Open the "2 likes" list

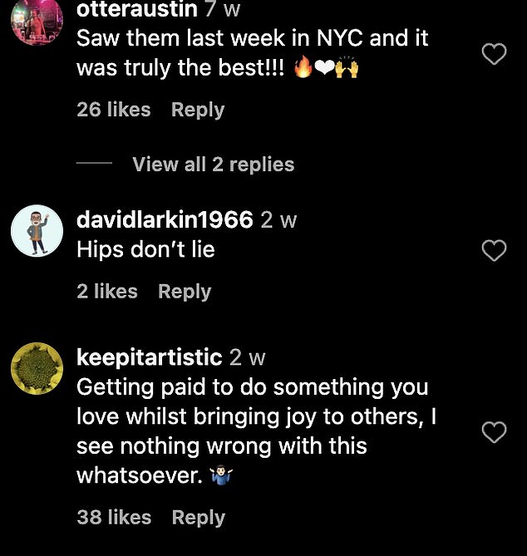pyautogui.click(x=107, y=291)
